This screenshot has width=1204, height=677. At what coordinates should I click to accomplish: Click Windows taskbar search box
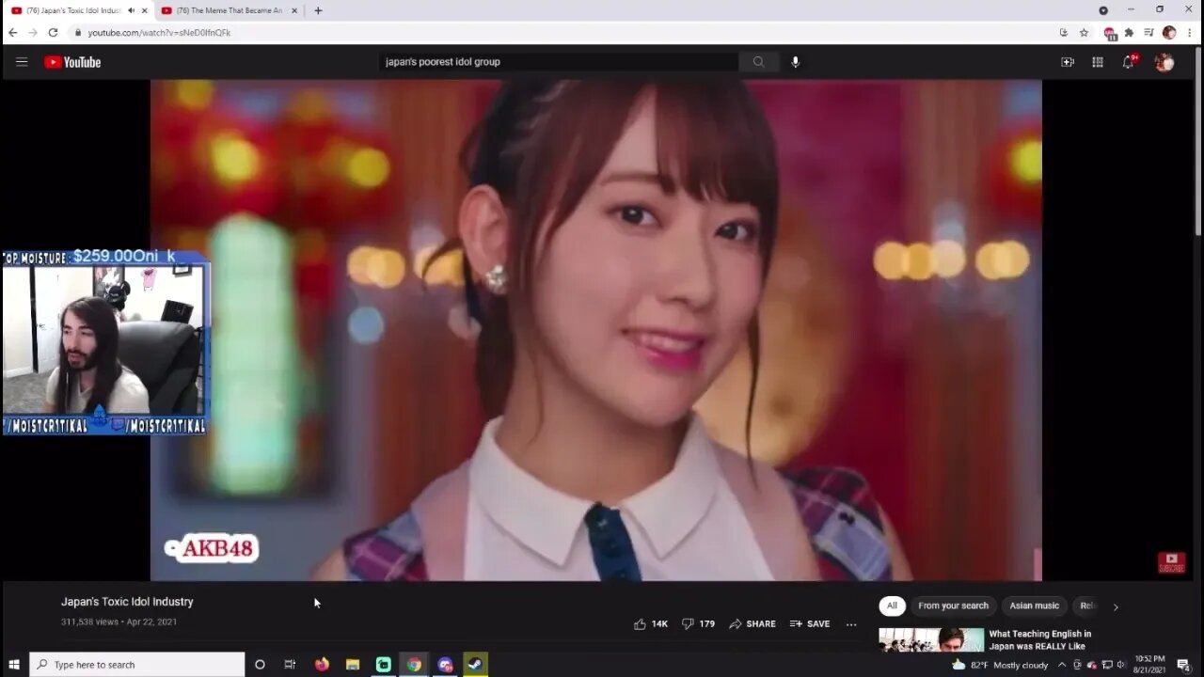point(137,665)
